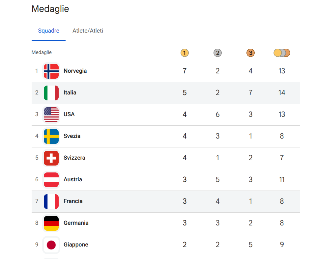315x259 pixels.
Task: Click the Norway flag icon
Action: click(51, 71)
